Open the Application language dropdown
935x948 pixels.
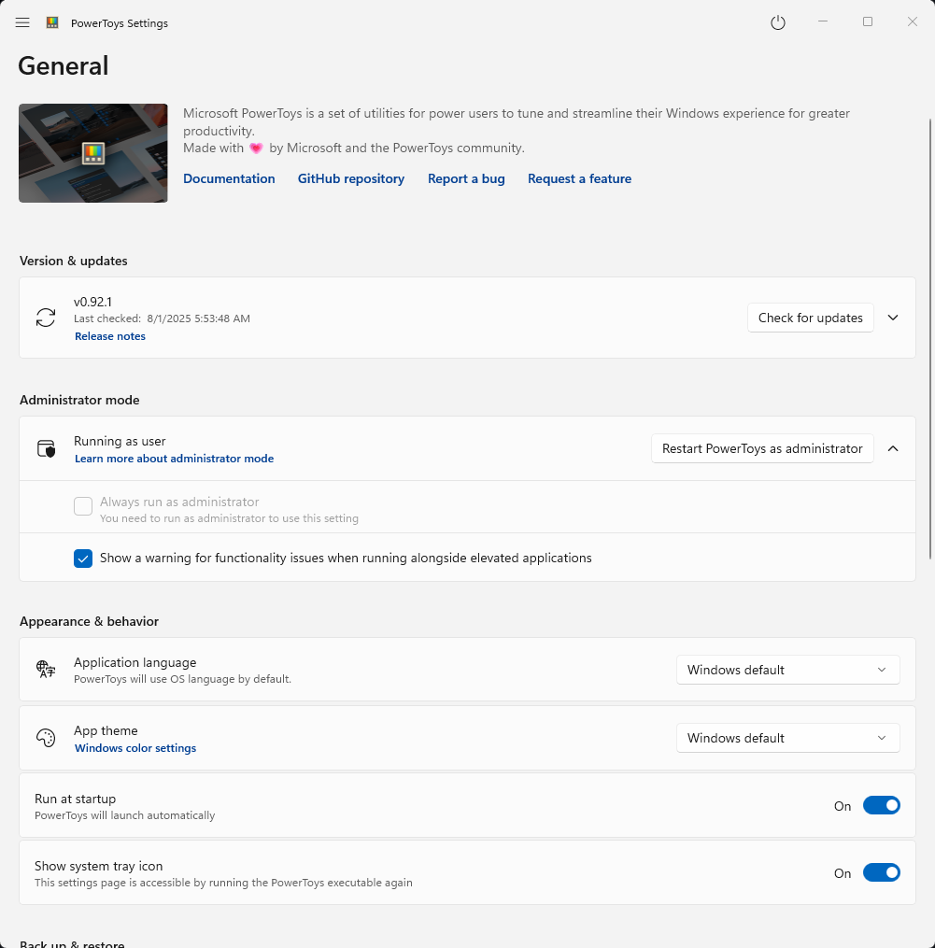tap(786, 670)
